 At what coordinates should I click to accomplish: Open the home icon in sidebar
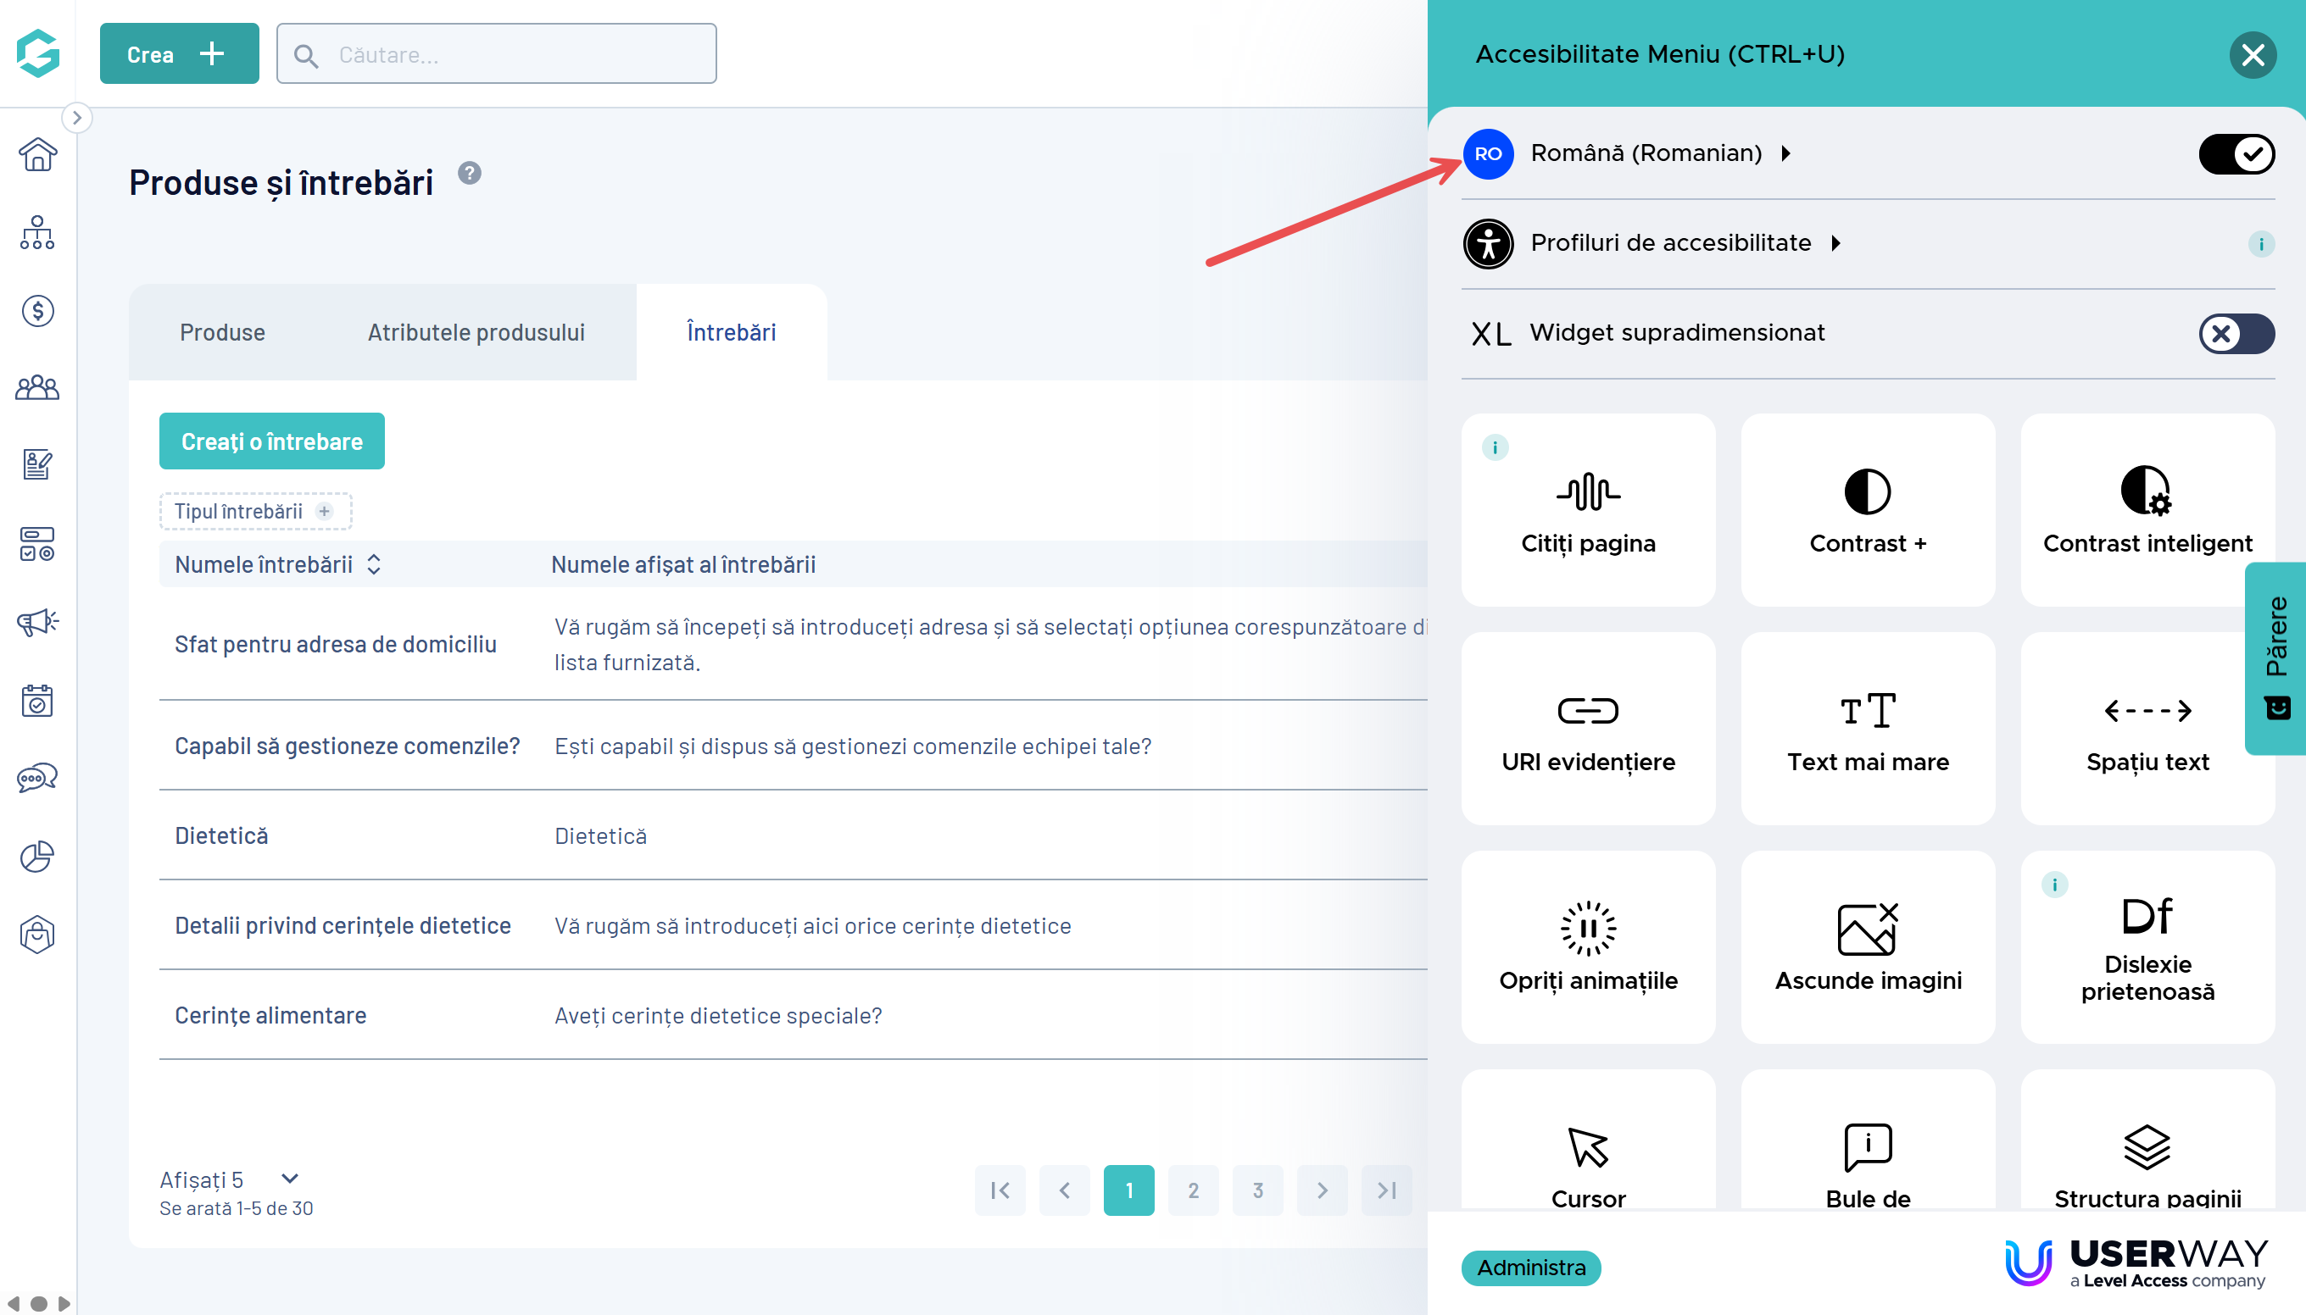point(37,154)
